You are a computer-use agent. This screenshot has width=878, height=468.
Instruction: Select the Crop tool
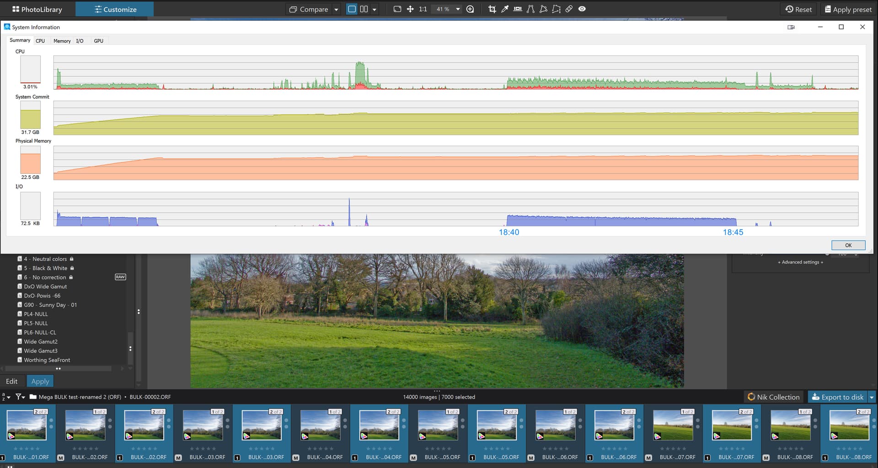[492, 9]
